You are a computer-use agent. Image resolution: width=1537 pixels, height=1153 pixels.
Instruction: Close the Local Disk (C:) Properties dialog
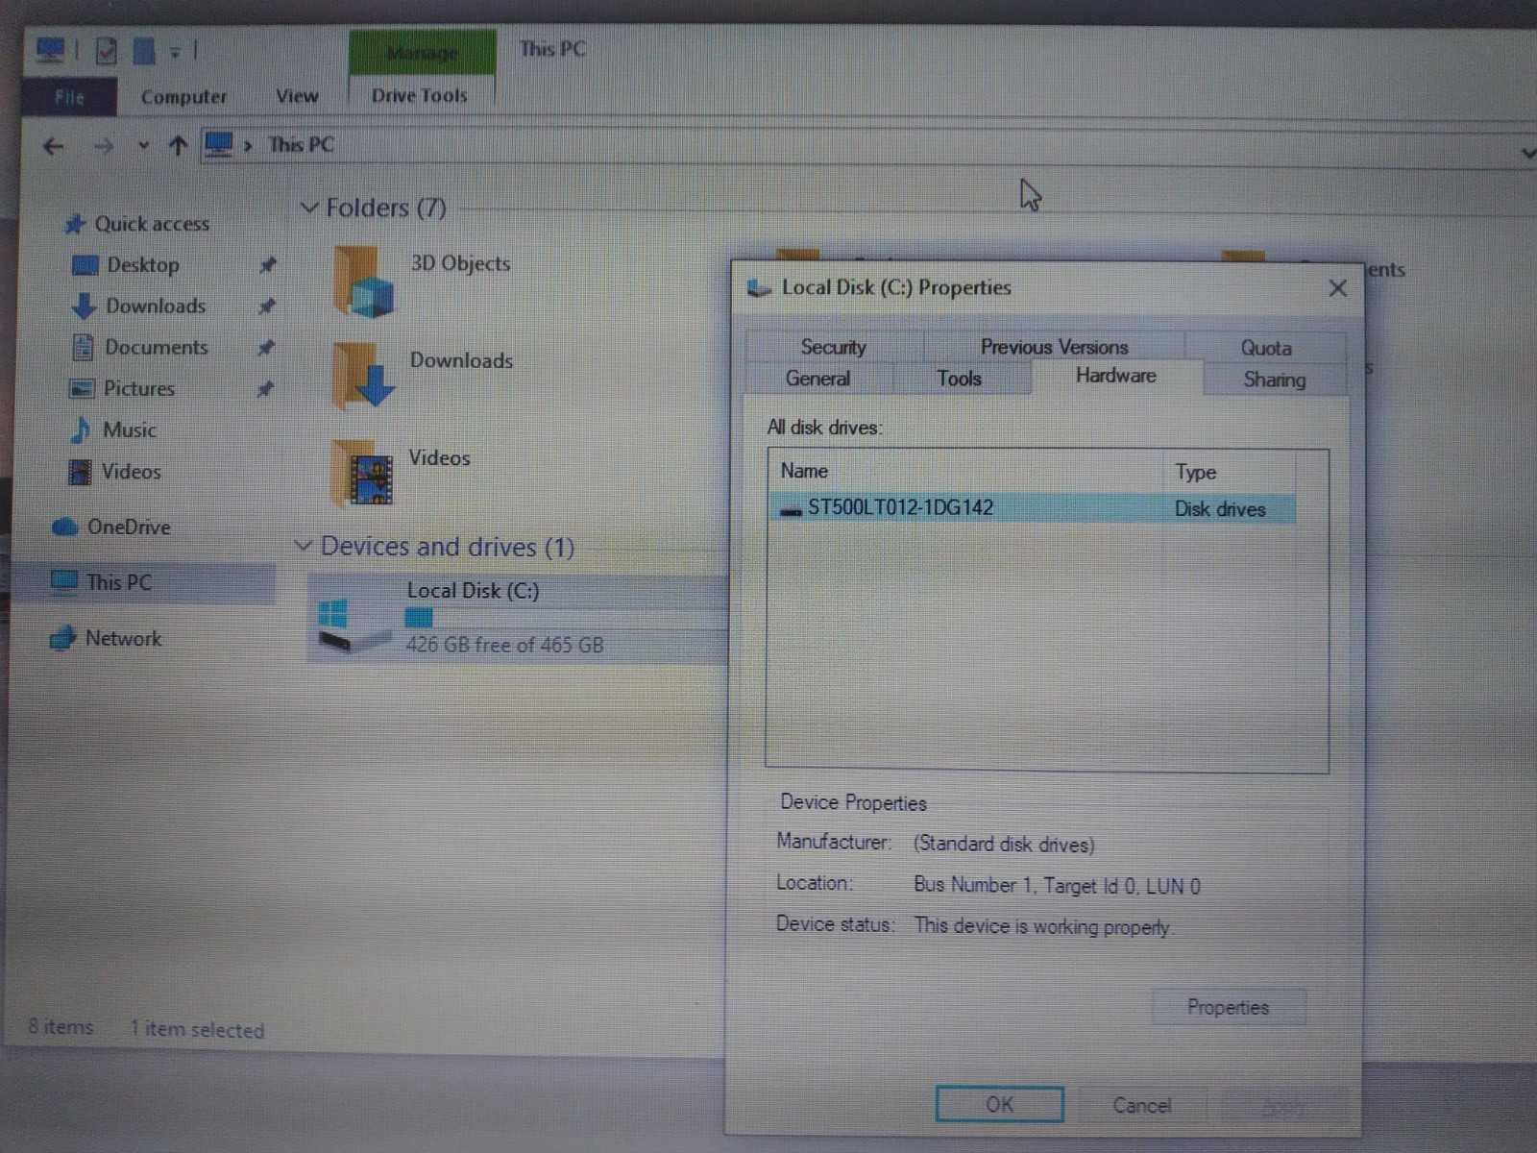(x=1338, y=288)
